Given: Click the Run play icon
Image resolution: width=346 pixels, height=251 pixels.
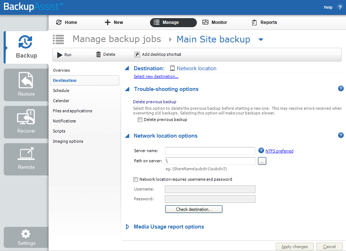Looking at the screenshot, I should (x=59, y=55).
